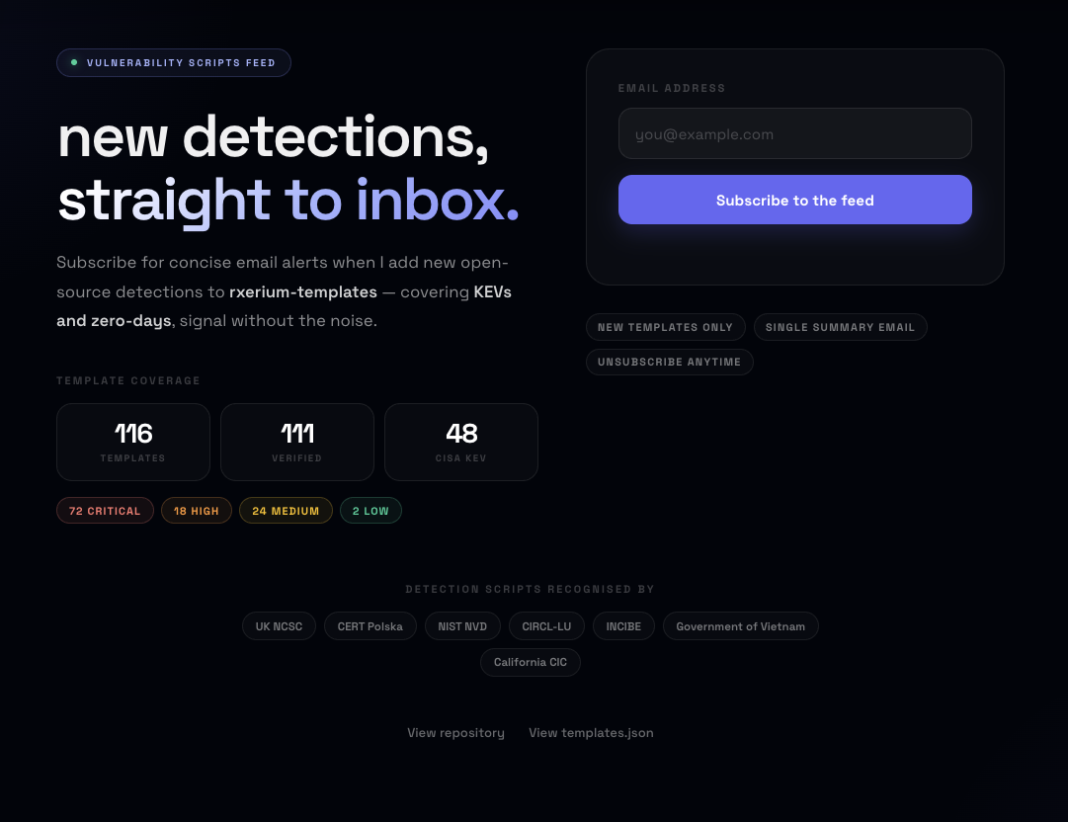The width and height of the screenshot is (1068, 822).
Task: Click the Unsubscribe Anytime tag
Action: click(x=670, y=363)
